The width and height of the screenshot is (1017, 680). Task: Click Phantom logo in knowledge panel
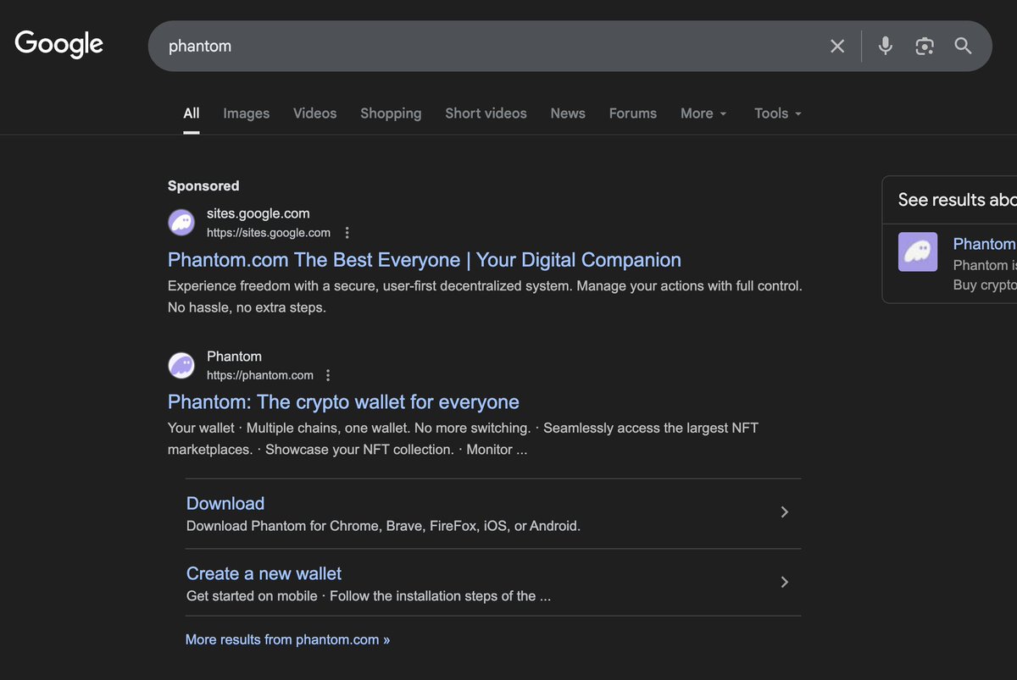coord(918,252)
